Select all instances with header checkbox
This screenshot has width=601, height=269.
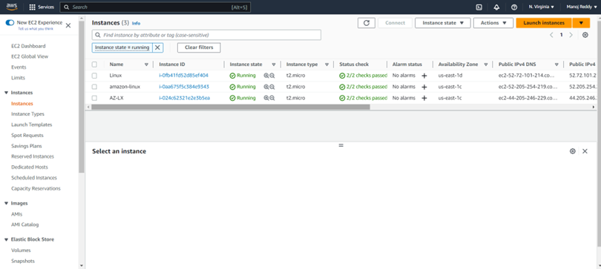pos(94,64)
